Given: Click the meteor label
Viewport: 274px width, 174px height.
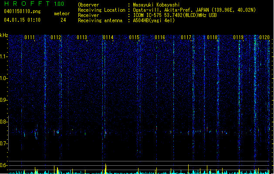Looking at the screenshot, I should (x=62, y=13).
